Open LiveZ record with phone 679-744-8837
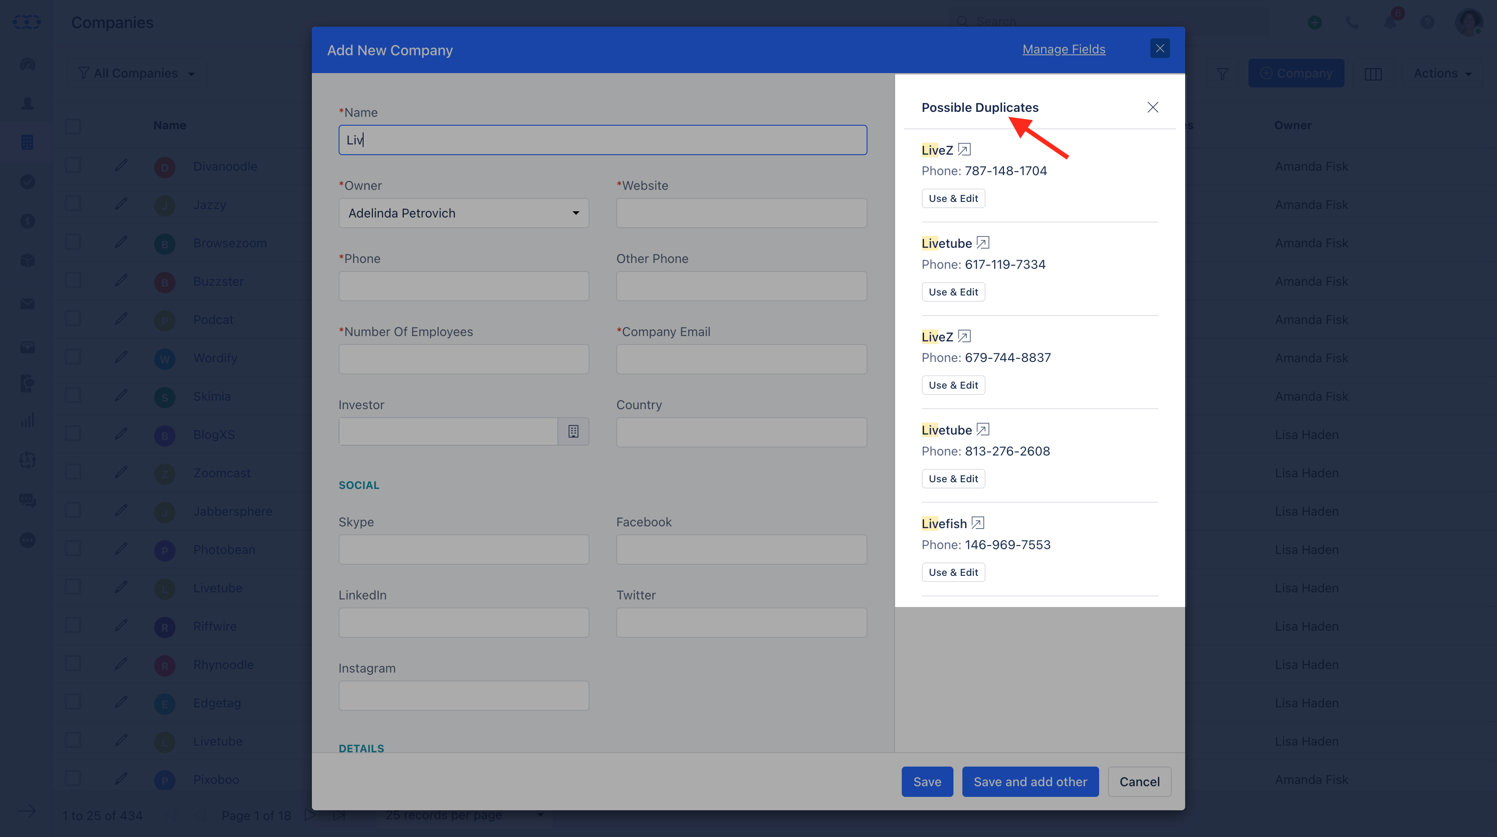Viewport: 1497px width, 837px height. (x=964, y=336)
